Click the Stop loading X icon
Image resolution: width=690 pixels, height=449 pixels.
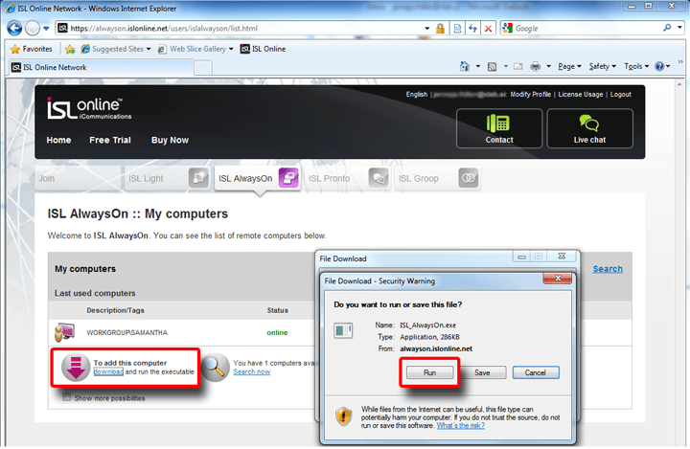tap(489, 29)
